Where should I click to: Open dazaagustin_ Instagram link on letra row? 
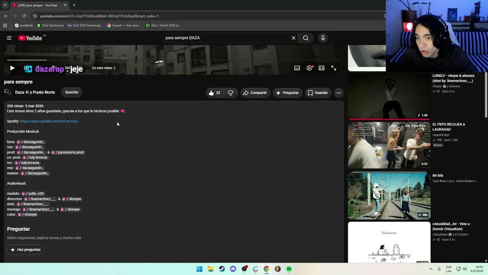tap(30, 142)
